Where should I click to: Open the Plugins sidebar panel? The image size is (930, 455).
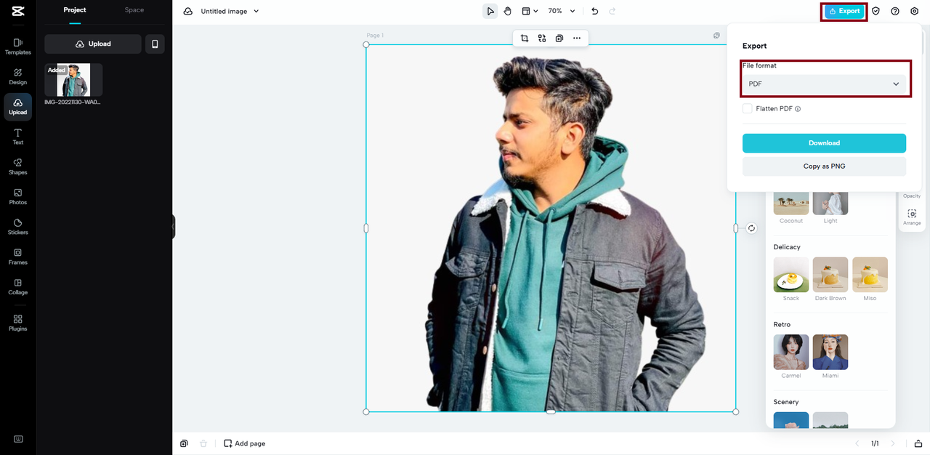tap(18, 323)
